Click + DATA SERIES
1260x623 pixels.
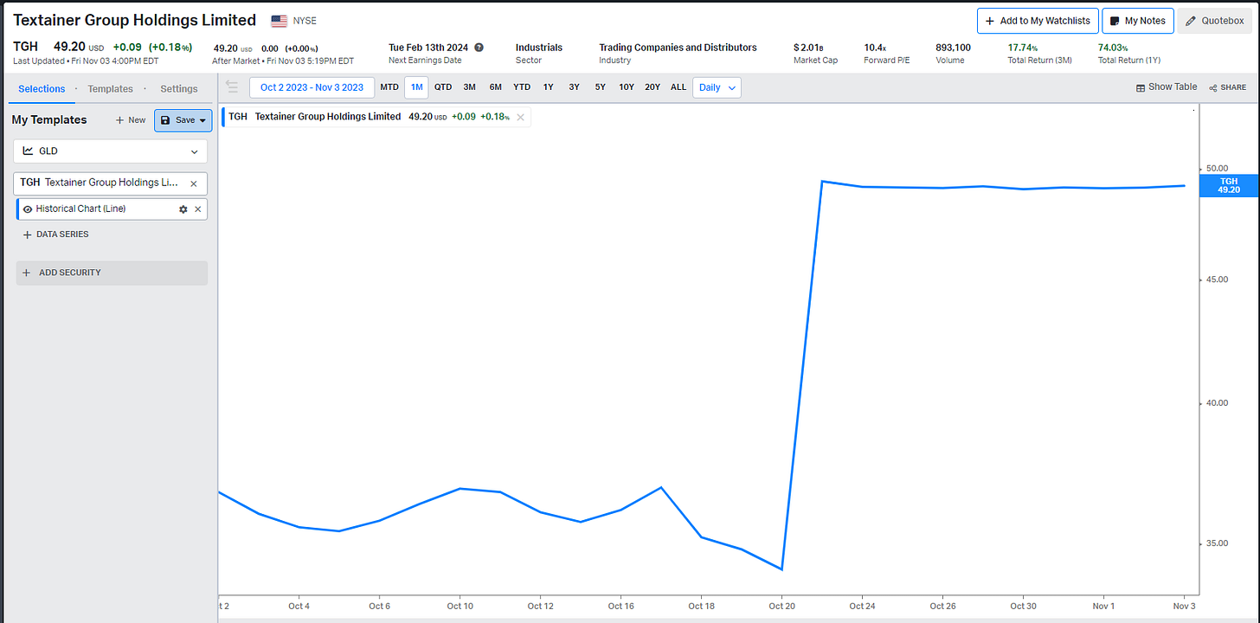(x=55, y=234)
